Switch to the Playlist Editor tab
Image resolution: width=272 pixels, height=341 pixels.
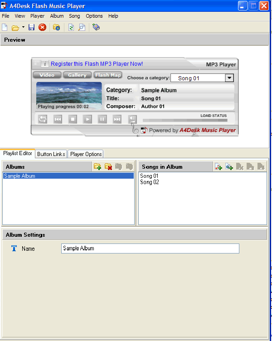pyautogui.click(x=18, y=153)
